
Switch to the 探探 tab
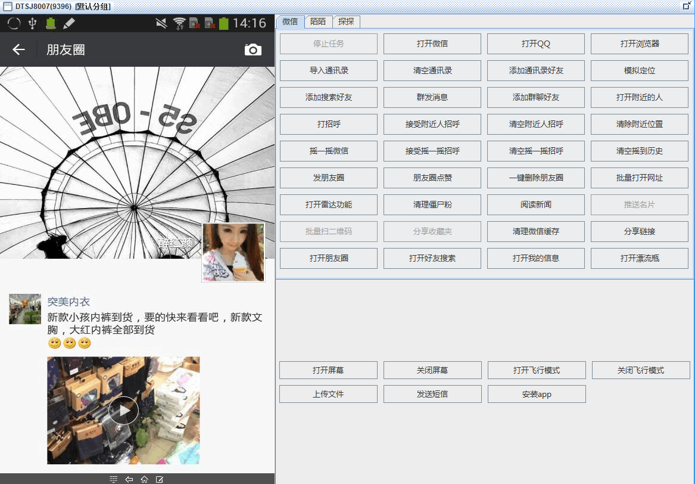point(347,21)
